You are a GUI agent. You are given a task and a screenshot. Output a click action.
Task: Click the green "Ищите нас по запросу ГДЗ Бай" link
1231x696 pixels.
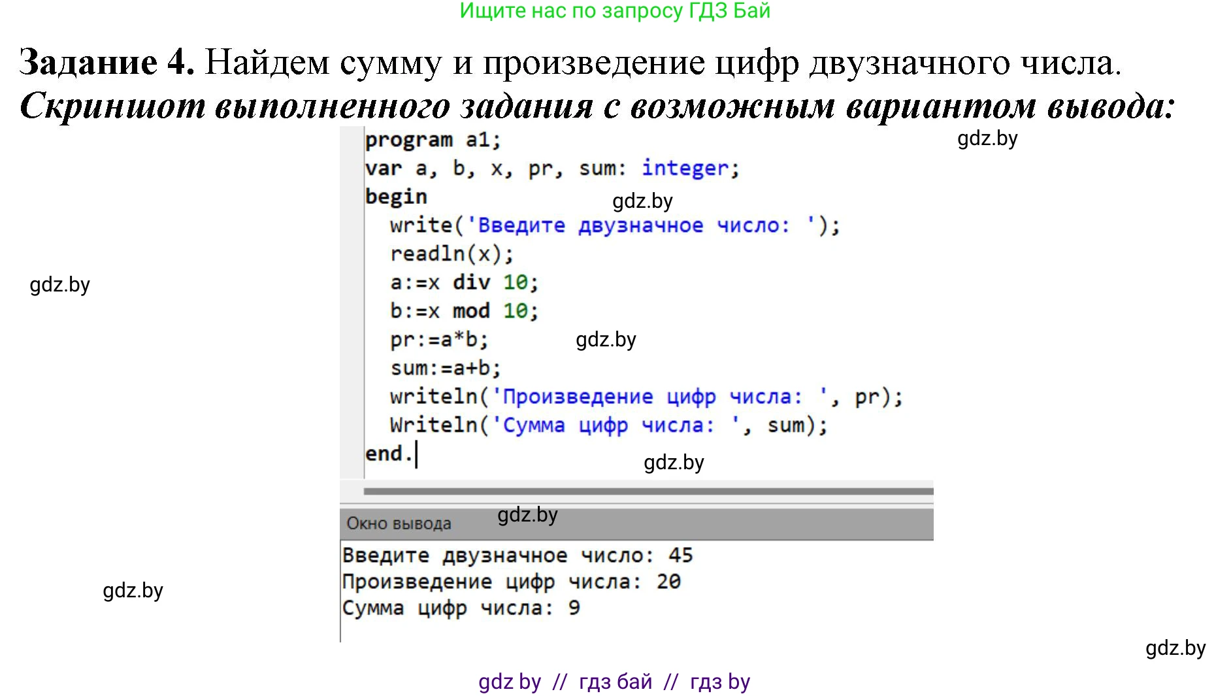(614, 11)
